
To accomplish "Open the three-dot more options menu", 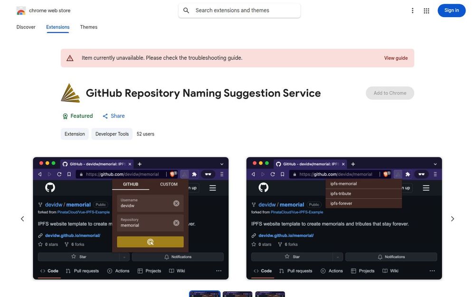I will pos(412,11).
